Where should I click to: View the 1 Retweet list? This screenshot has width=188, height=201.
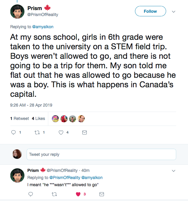20,118
